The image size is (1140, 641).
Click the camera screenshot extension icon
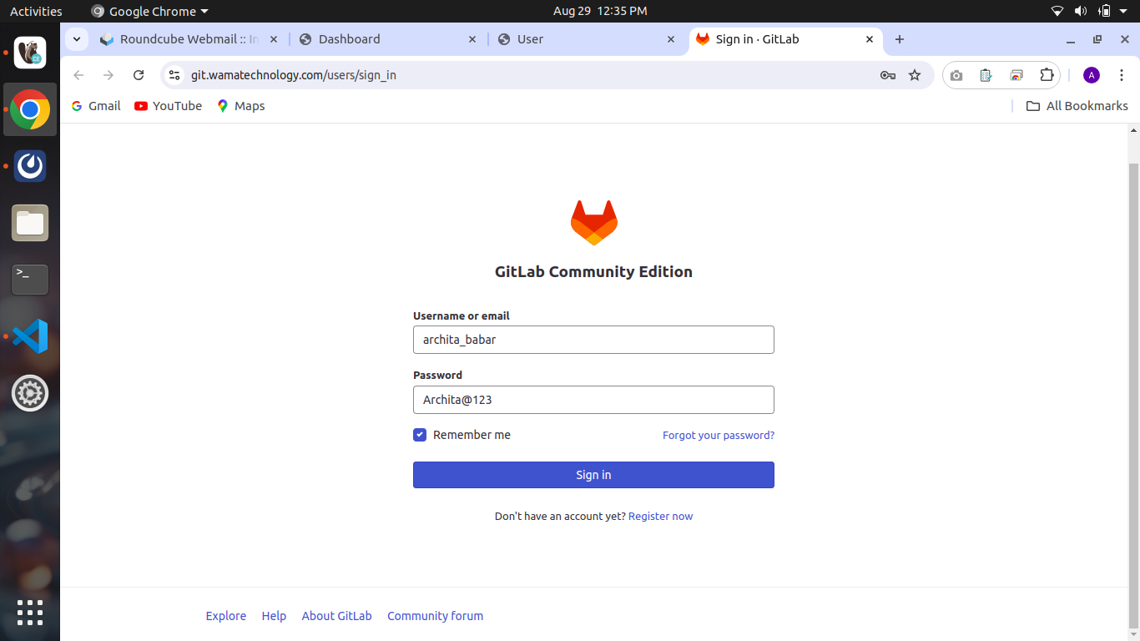coord(956,75)
